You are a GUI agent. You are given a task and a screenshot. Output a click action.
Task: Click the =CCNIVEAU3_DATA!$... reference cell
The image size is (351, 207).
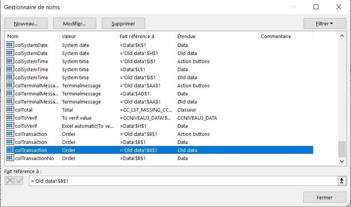pyautogui.click(x=145, y=118)
